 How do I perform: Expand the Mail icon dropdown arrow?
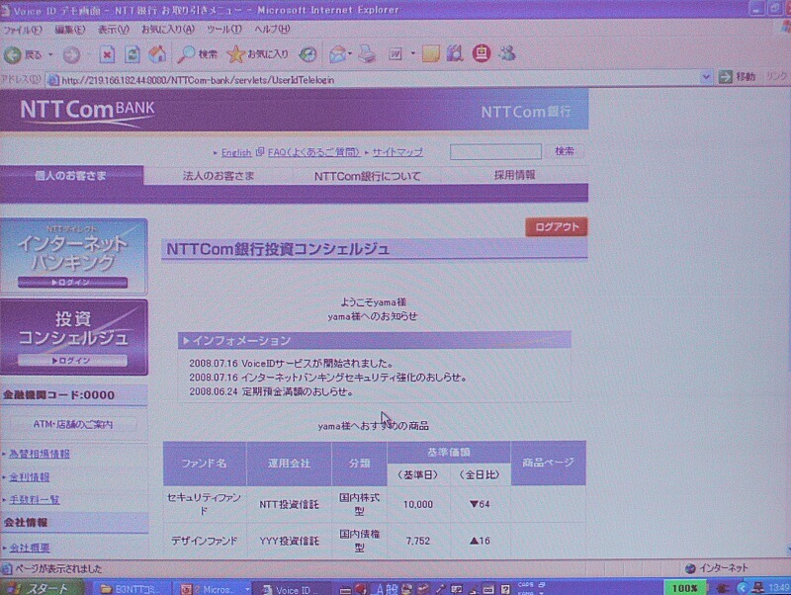tap(350, 54)
